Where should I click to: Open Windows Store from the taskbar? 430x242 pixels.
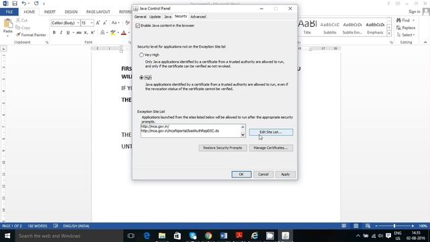coord(177,236)
